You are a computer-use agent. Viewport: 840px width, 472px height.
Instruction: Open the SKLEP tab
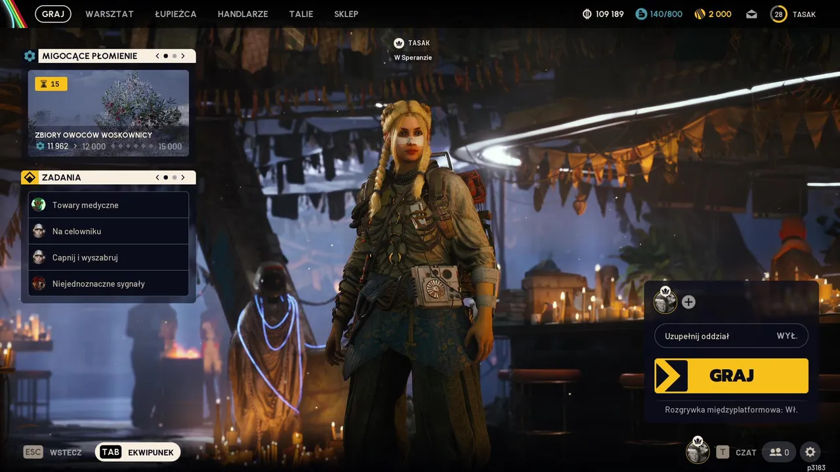[x=346, y=14]
